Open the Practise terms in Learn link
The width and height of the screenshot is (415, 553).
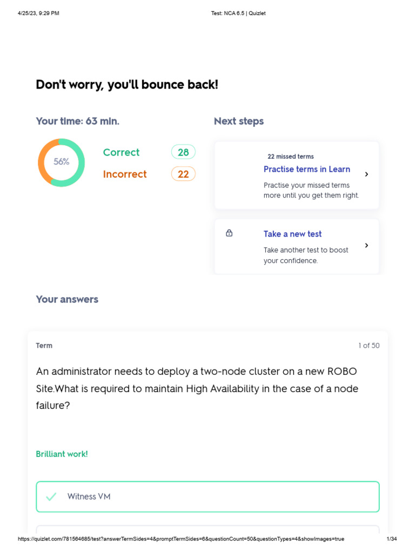coord(306,169)
